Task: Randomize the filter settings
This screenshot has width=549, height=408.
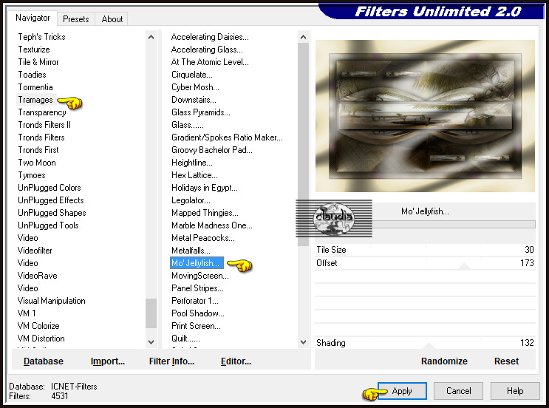Action: tap(444, 361)
